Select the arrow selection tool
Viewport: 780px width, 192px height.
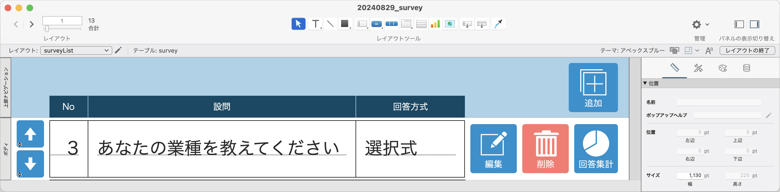(298, 24)
